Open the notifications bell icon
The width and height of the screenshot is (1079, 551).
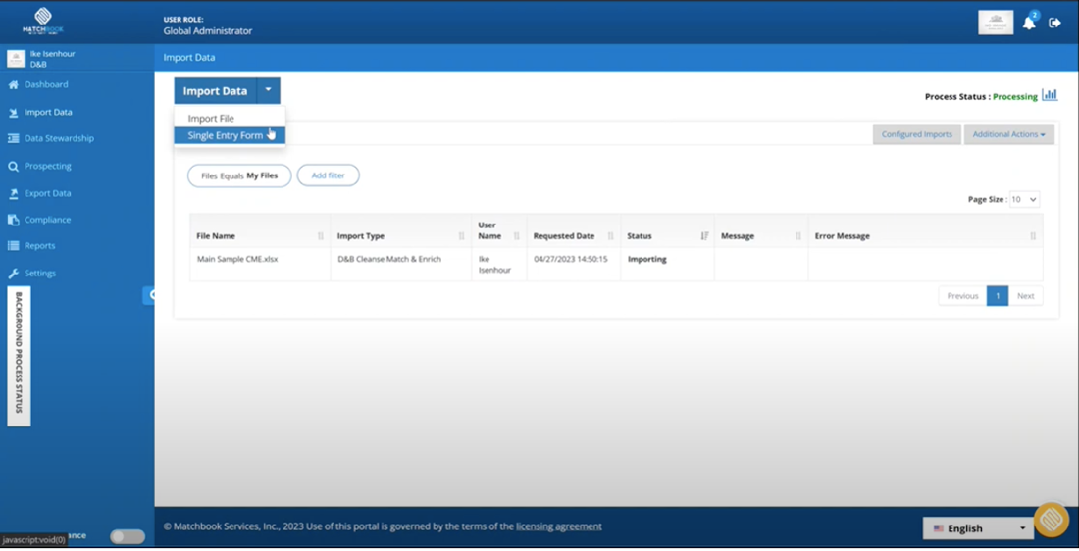1029,23
